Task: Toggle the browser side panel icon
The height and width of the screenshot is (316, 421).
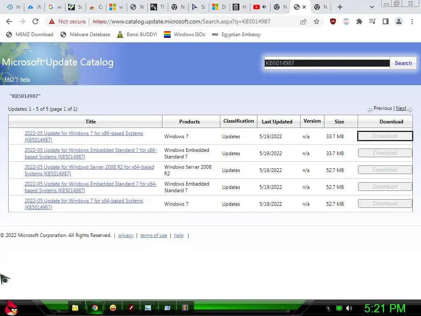Action: coord(386,21)
